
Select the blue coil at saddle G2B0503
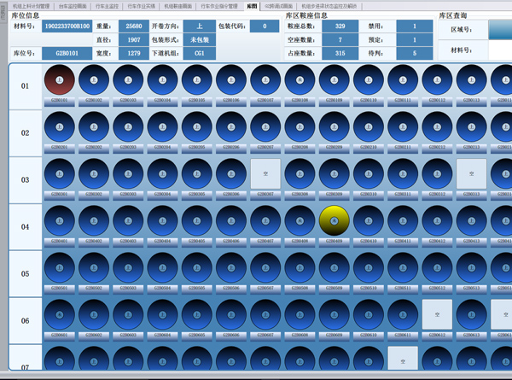click(128, 267)
